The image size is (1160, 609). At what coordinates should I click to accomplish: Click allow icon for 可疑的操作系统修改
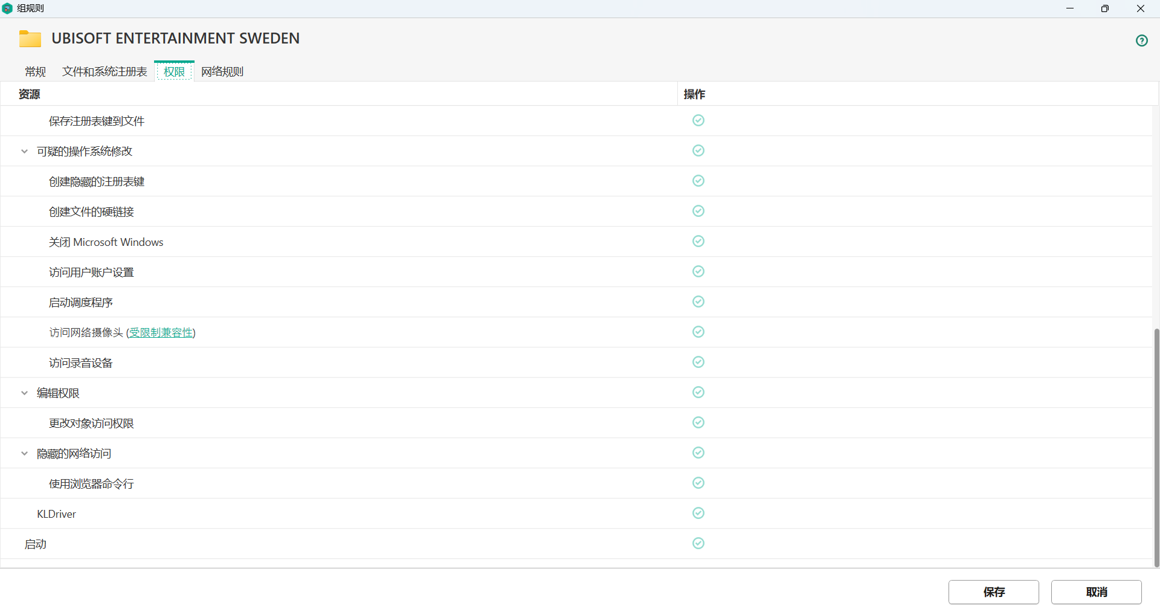point(698,150)
